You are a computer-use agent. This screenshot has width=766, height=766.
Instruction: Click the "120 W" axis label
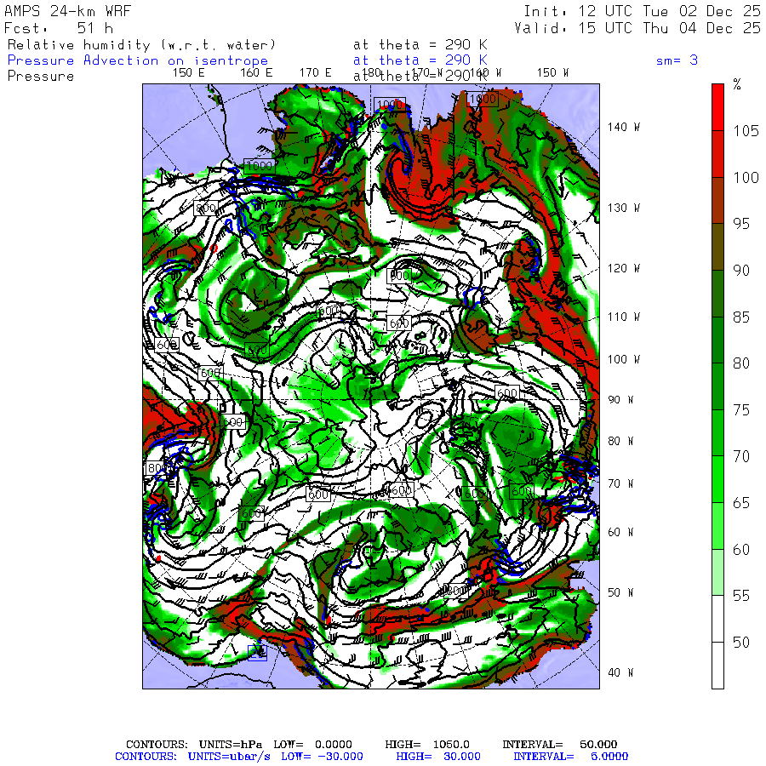click(623, 269)
